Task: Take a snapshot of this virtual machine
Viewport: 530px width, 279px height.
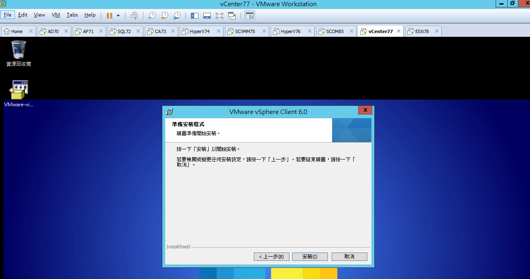Action: [x=152, y=16]
